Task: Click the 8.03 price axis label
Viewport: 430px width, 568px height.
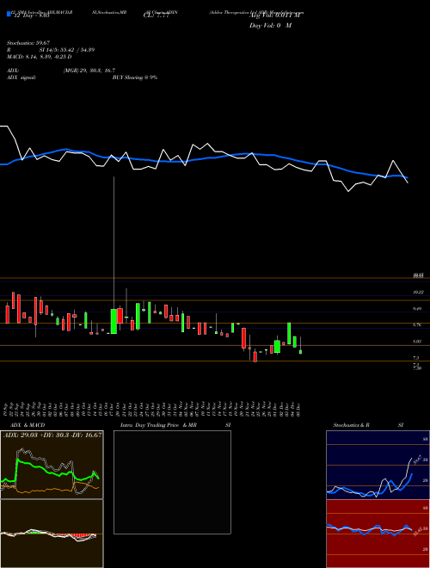Action: tap(419, 342)
